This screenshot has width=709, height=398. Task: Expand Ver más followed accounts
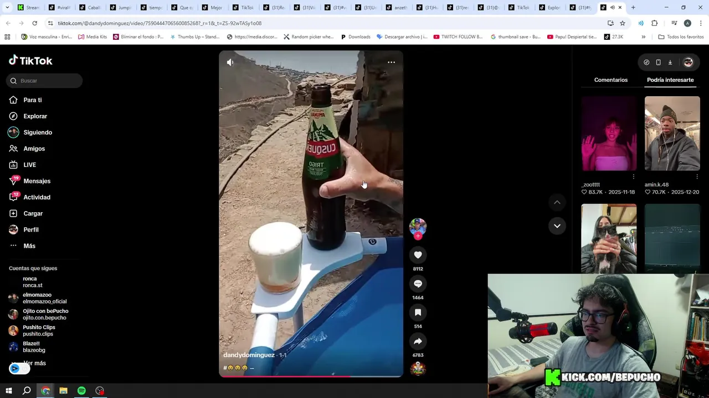pyautogui.click(x=34, y=363)
